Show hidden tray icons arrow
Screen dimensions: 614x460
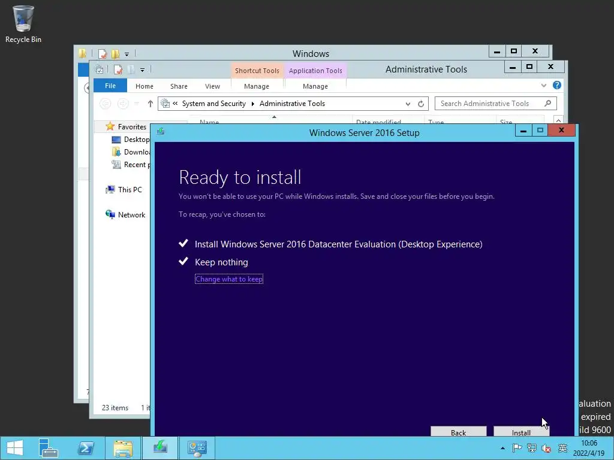503,448
